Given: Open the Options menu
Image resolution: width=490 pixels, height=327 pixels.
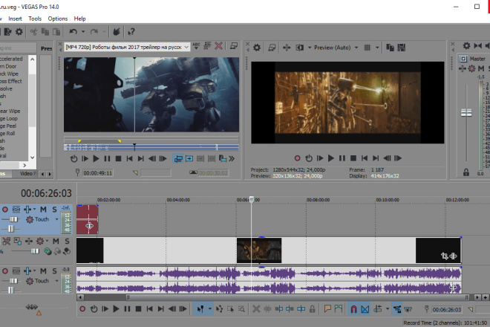Looking at the screenshot, I should [x=57, y=19].
